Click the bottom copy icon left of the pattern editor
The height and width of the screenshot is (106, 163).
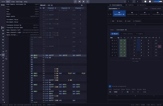[6, 59]
